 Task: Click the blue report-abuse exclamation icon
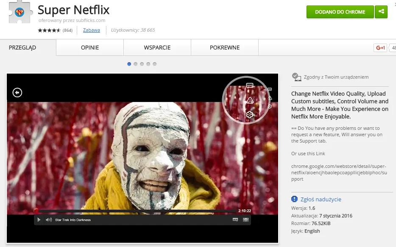coord(294,199)
